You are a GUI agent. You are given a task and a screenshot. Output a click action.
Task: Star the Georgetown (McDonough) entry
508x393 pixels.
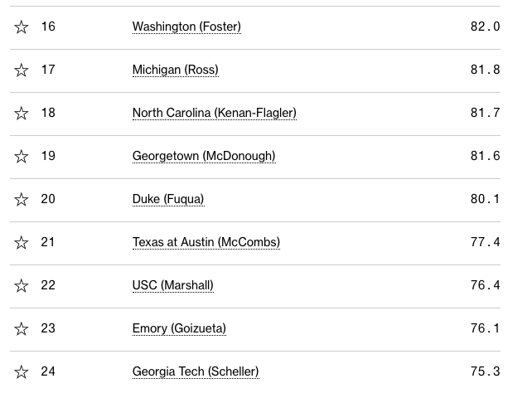click(x=22, y=157)
